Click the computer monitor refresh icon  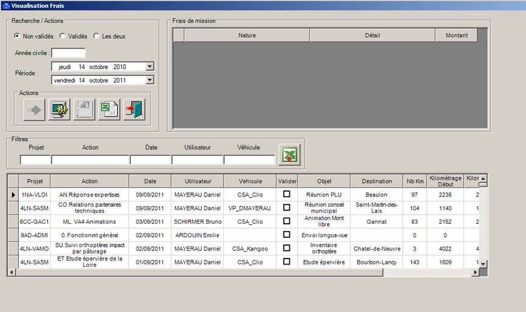(x=59, y=109)
